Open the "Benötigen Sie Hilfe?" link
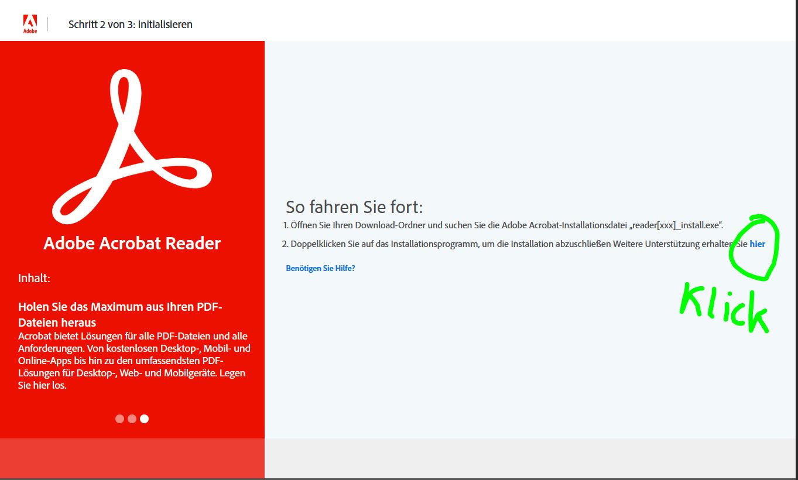Viewport: 798px width, 480px height. [320, 269]
